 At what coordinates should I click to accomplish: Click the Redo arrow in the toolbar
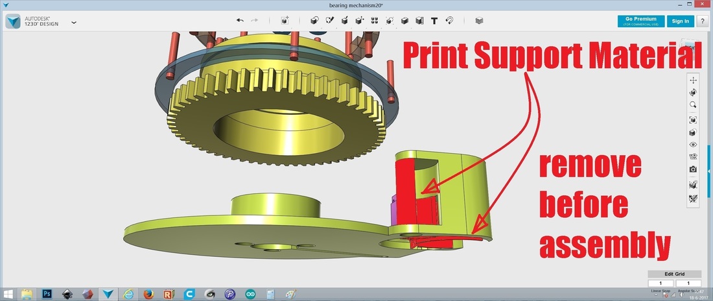(x=254, y=21)
